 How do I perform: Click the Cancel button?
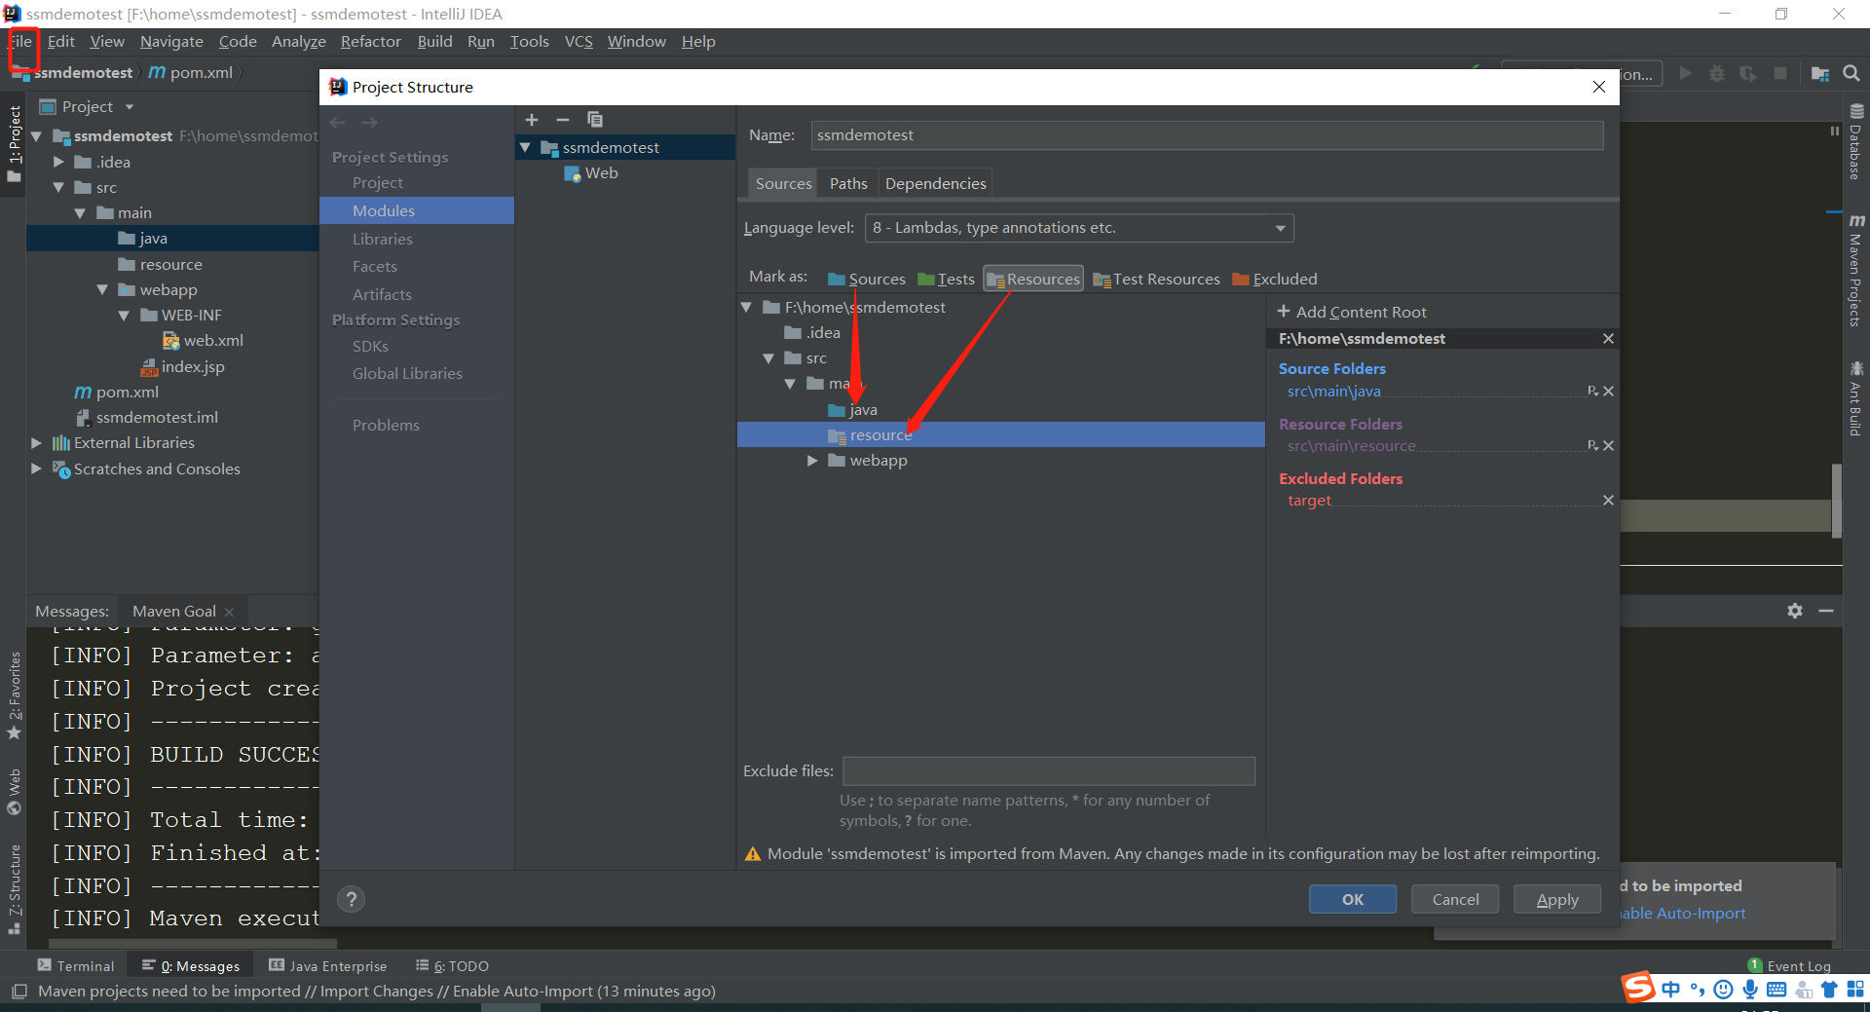1455,899
